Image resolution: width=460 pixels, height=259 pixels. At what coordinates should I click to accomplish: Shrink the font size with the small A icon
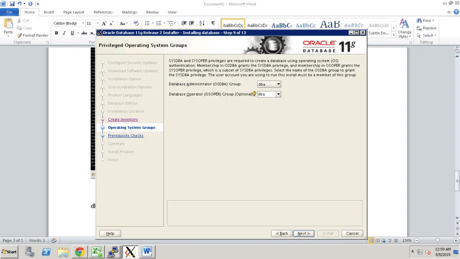point(111,23)
